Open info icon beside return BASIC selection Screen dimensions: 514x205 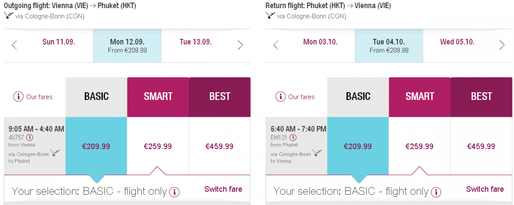pos(436,192)
